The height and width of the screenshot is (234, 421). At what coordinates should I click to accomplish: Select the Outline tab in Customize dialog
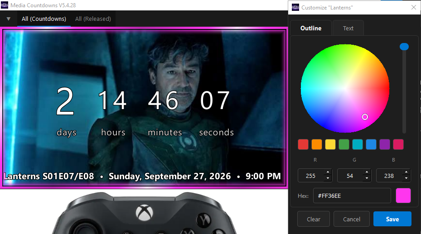(310, 28)
